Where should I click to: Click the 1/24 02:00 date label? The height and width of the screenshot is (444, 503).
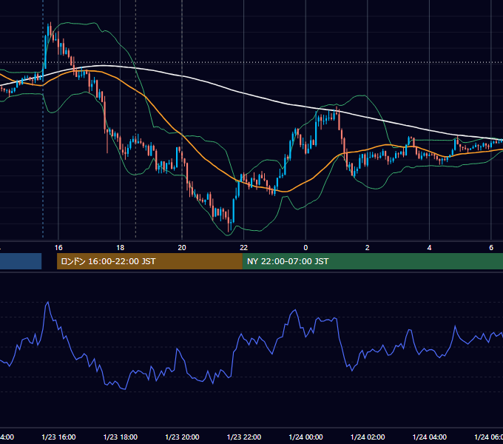pyautogui.click(x=368, y=437)
